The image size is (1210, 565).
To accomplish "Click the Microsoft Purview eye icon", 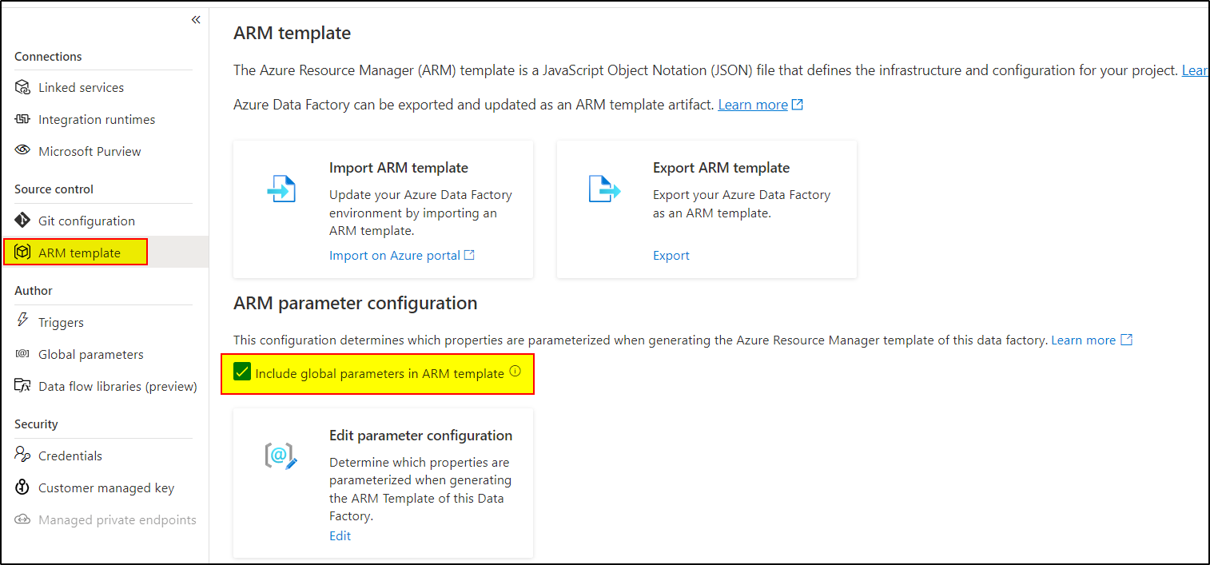I will tap(22, 151).
